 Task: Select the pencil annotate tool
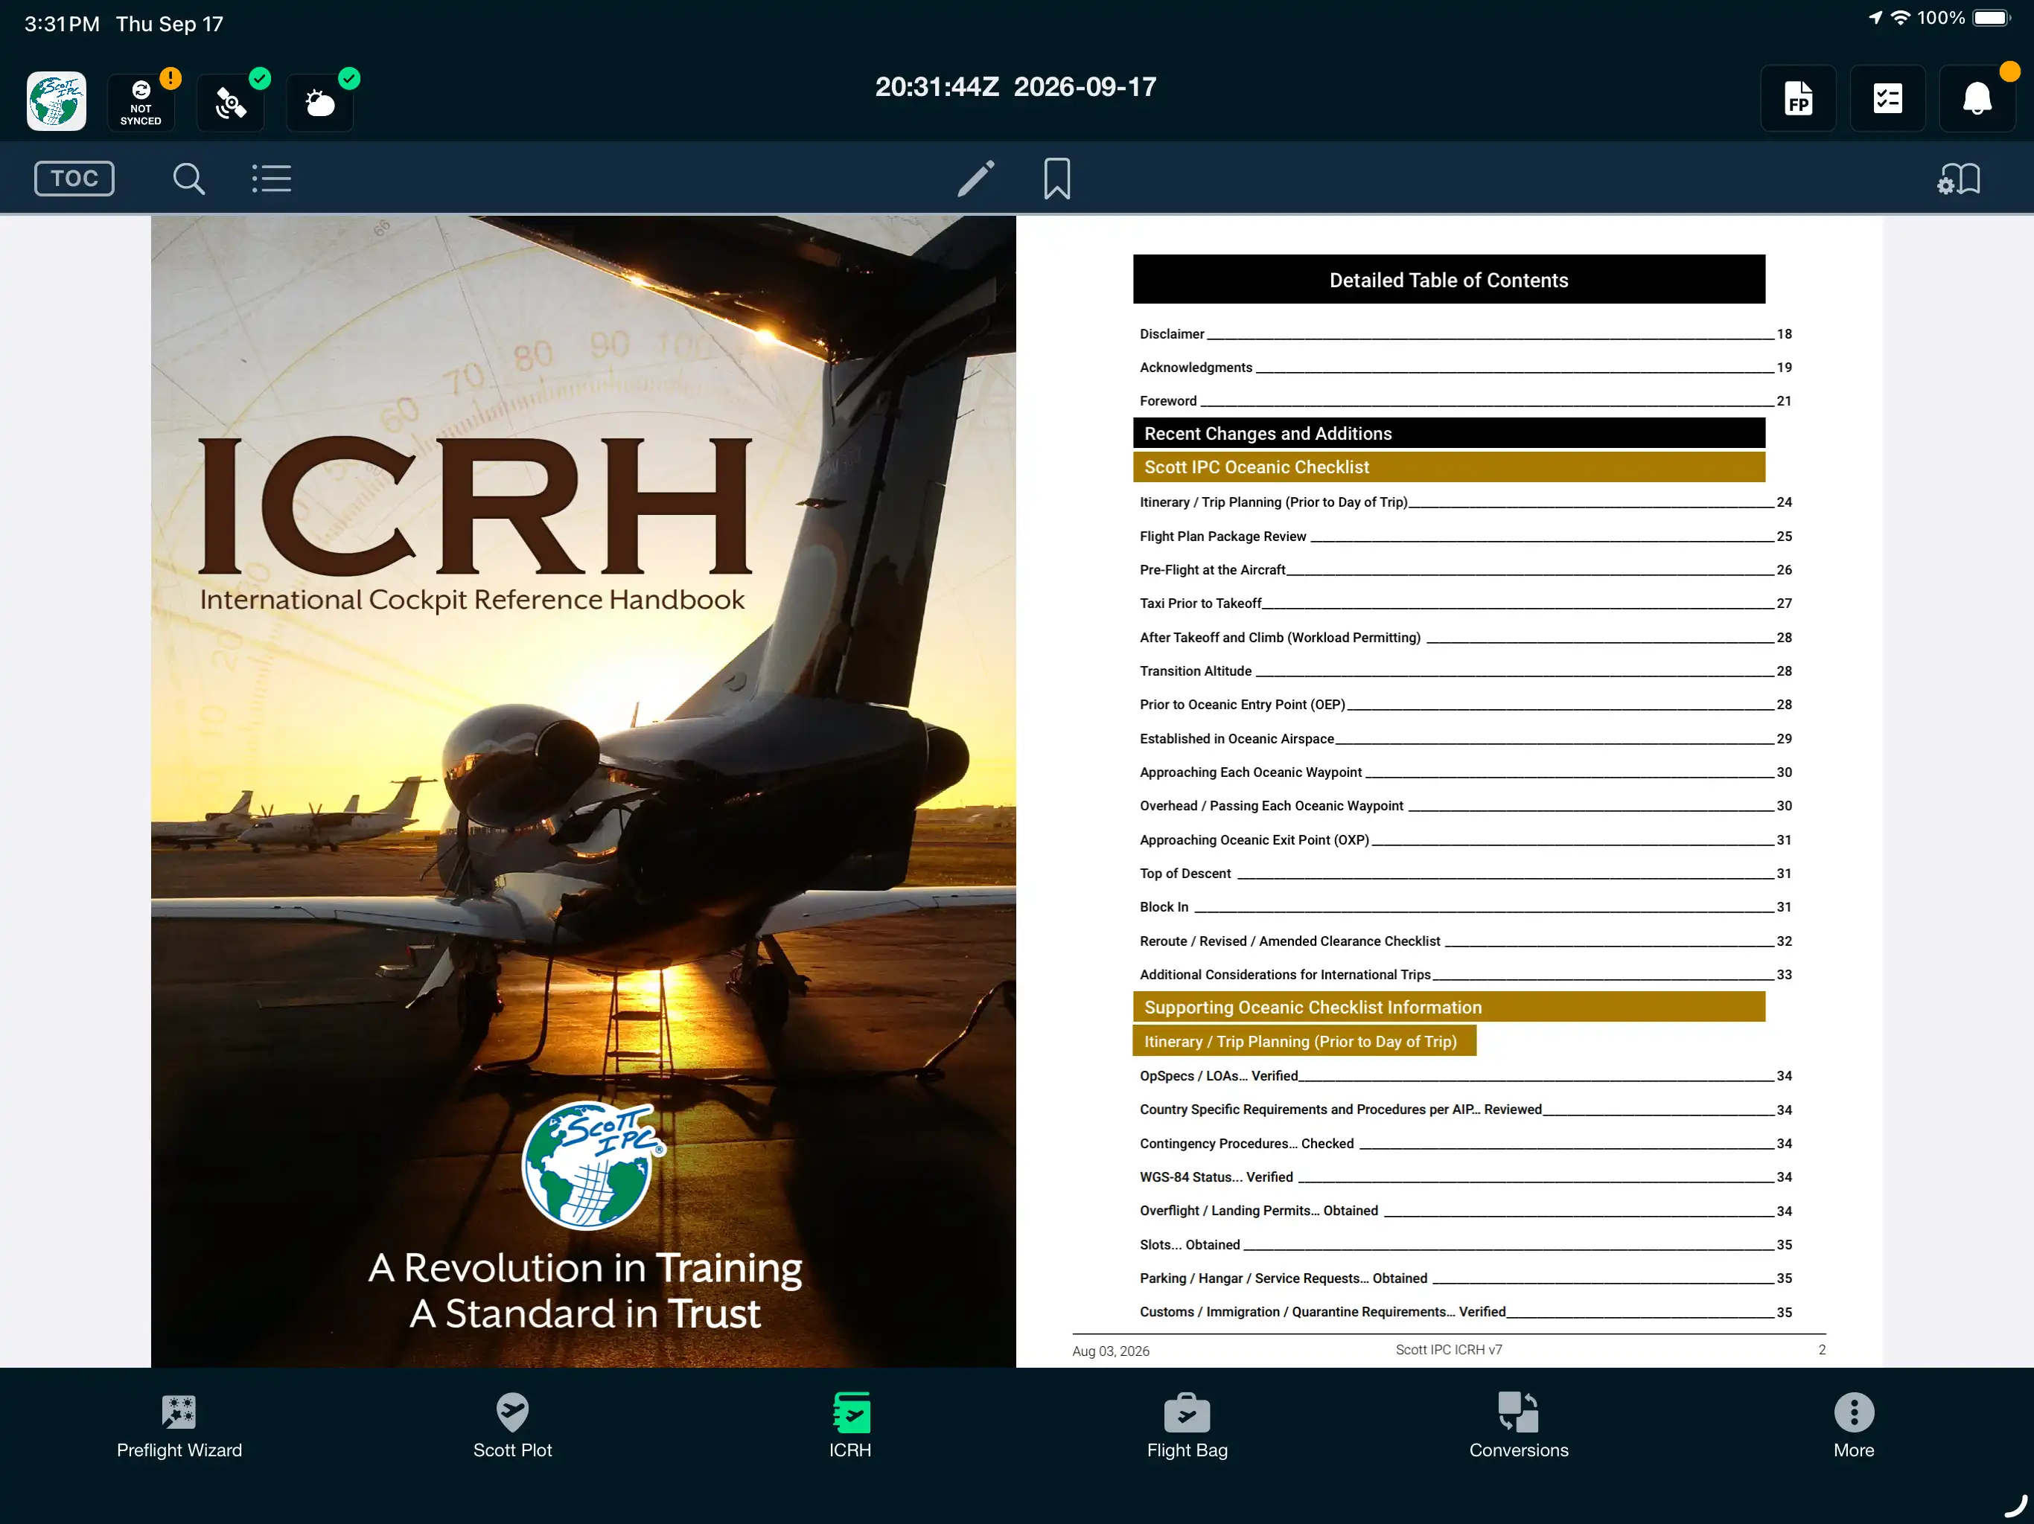click(975, 179)
